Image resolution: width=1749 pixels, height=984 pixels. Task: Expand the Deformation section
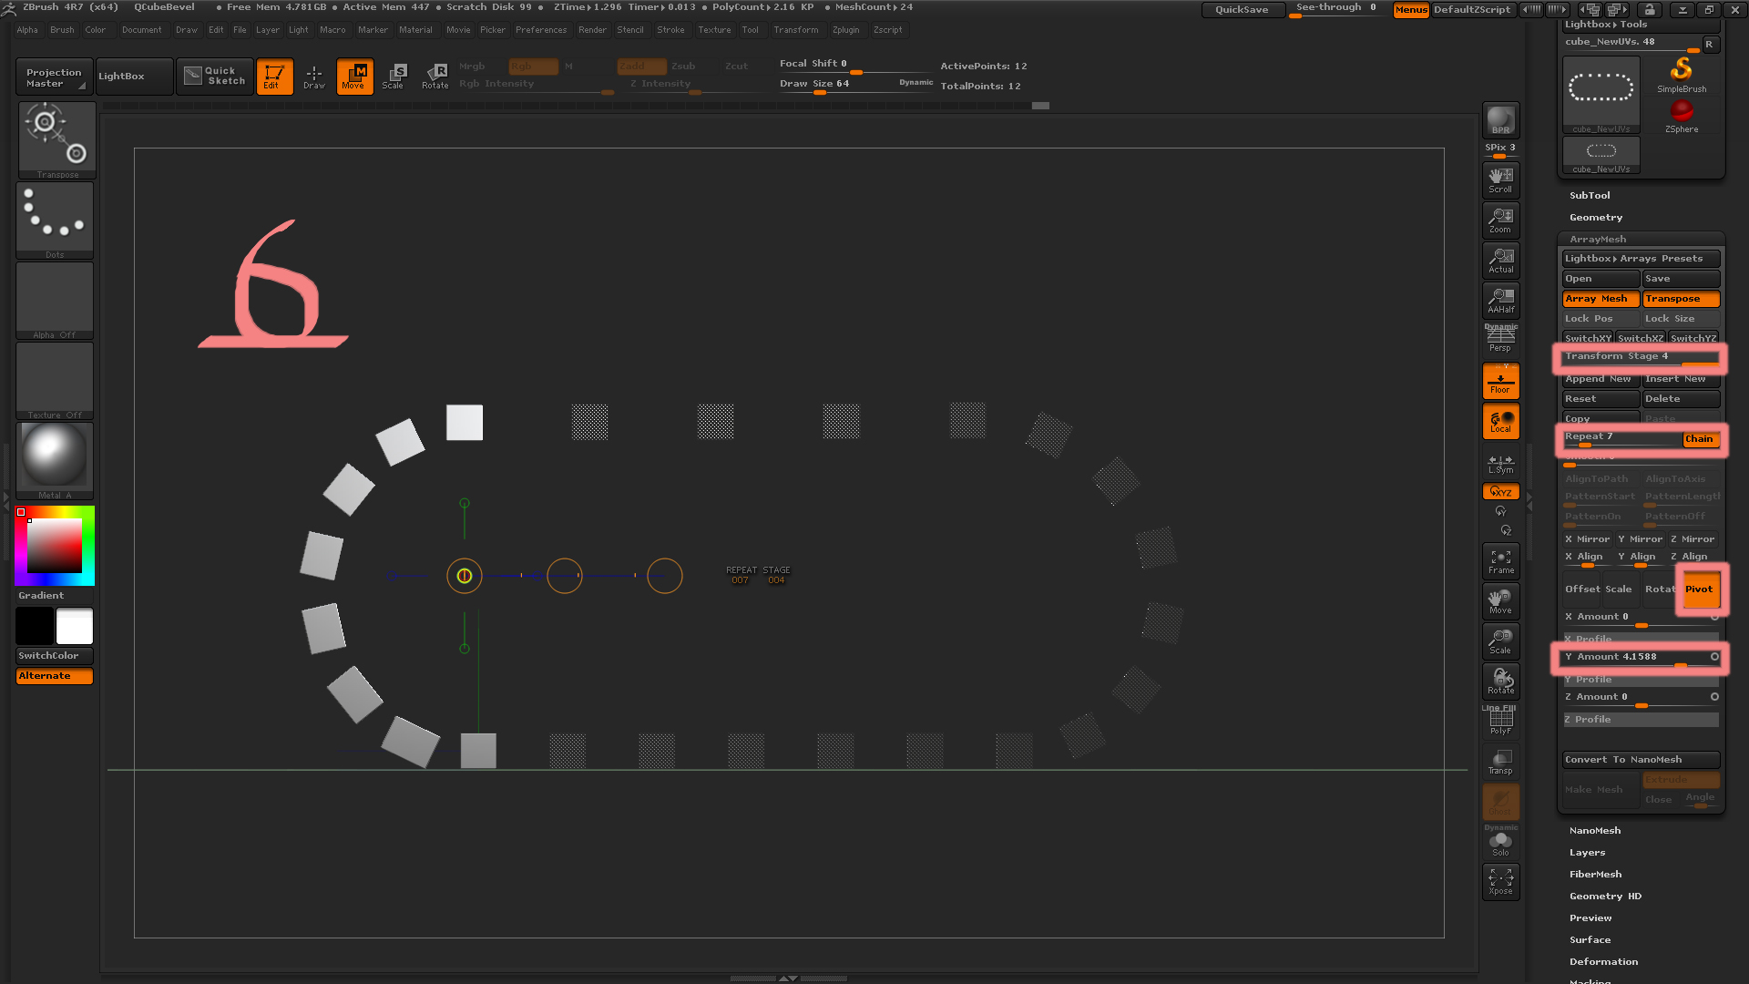click(x=1603, y=962)
